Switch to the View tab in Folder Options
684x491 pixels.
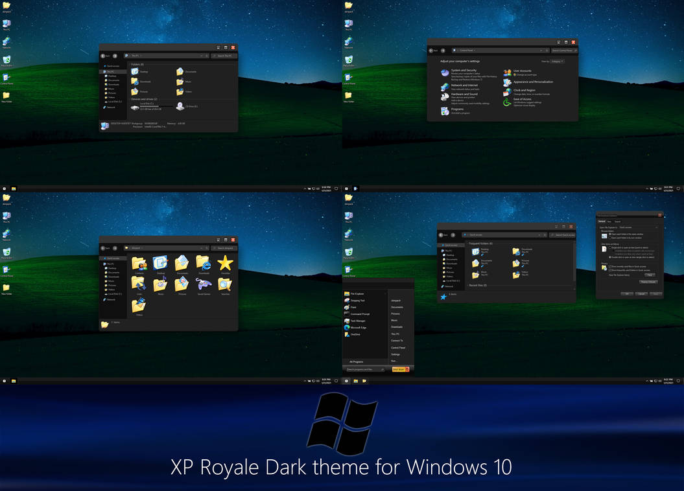(x=609, y=222)
